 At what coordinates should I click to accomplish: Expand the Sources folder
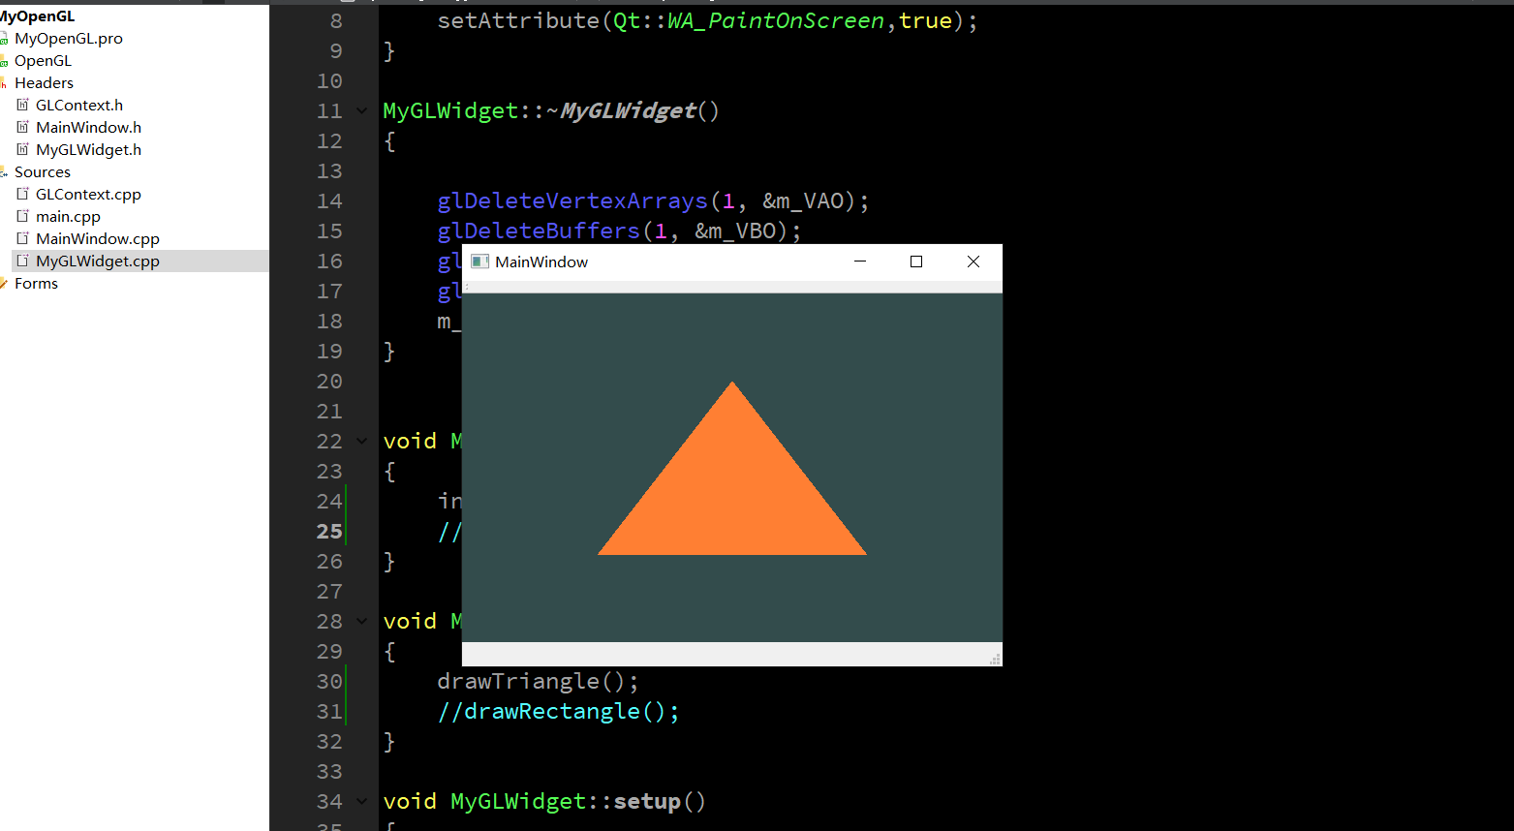pos(43,172)
